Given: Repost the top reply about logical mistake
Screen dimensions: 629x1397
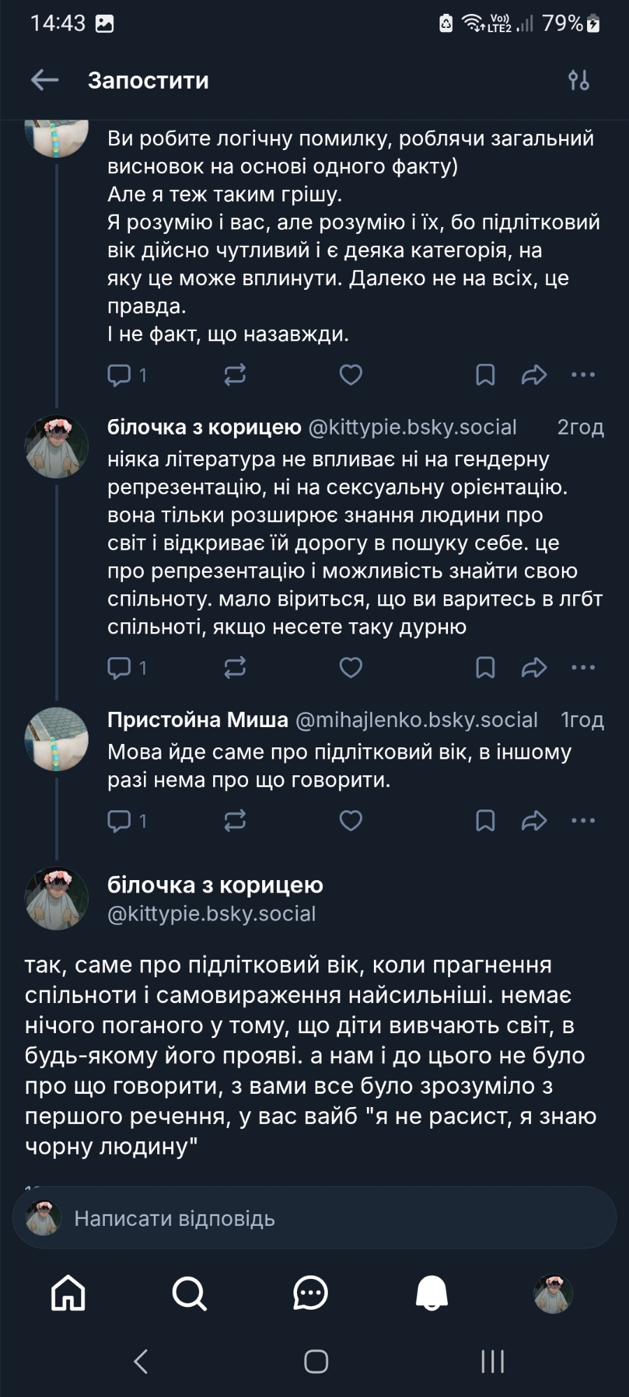Looking at the screenshot, I should [235, 375].
